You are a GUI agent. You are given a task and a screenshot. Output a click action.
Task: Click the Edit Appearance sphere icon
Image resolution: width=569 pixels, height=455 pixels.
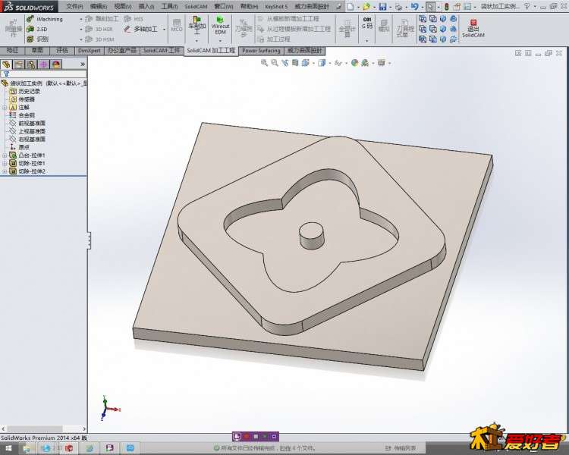tap(354, 63)
